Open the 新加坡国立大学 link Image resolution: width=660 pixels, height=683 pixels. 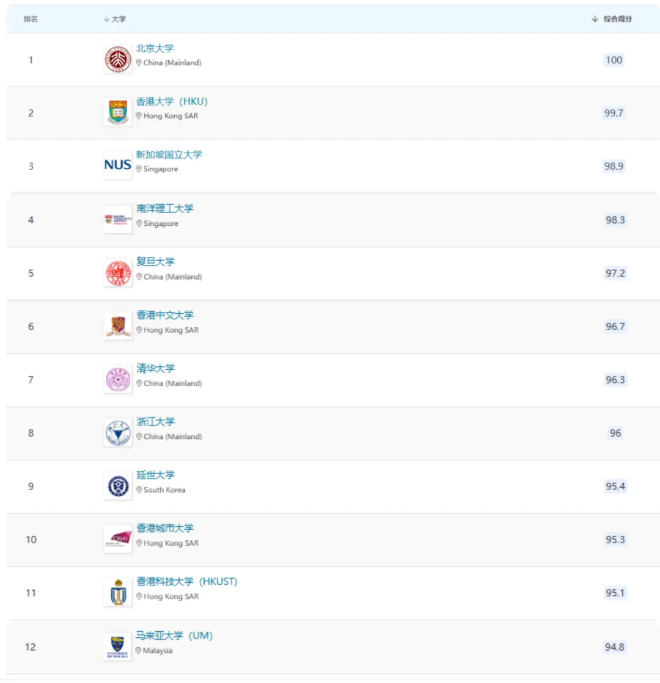pyautogui.click(x=169, y=154)
